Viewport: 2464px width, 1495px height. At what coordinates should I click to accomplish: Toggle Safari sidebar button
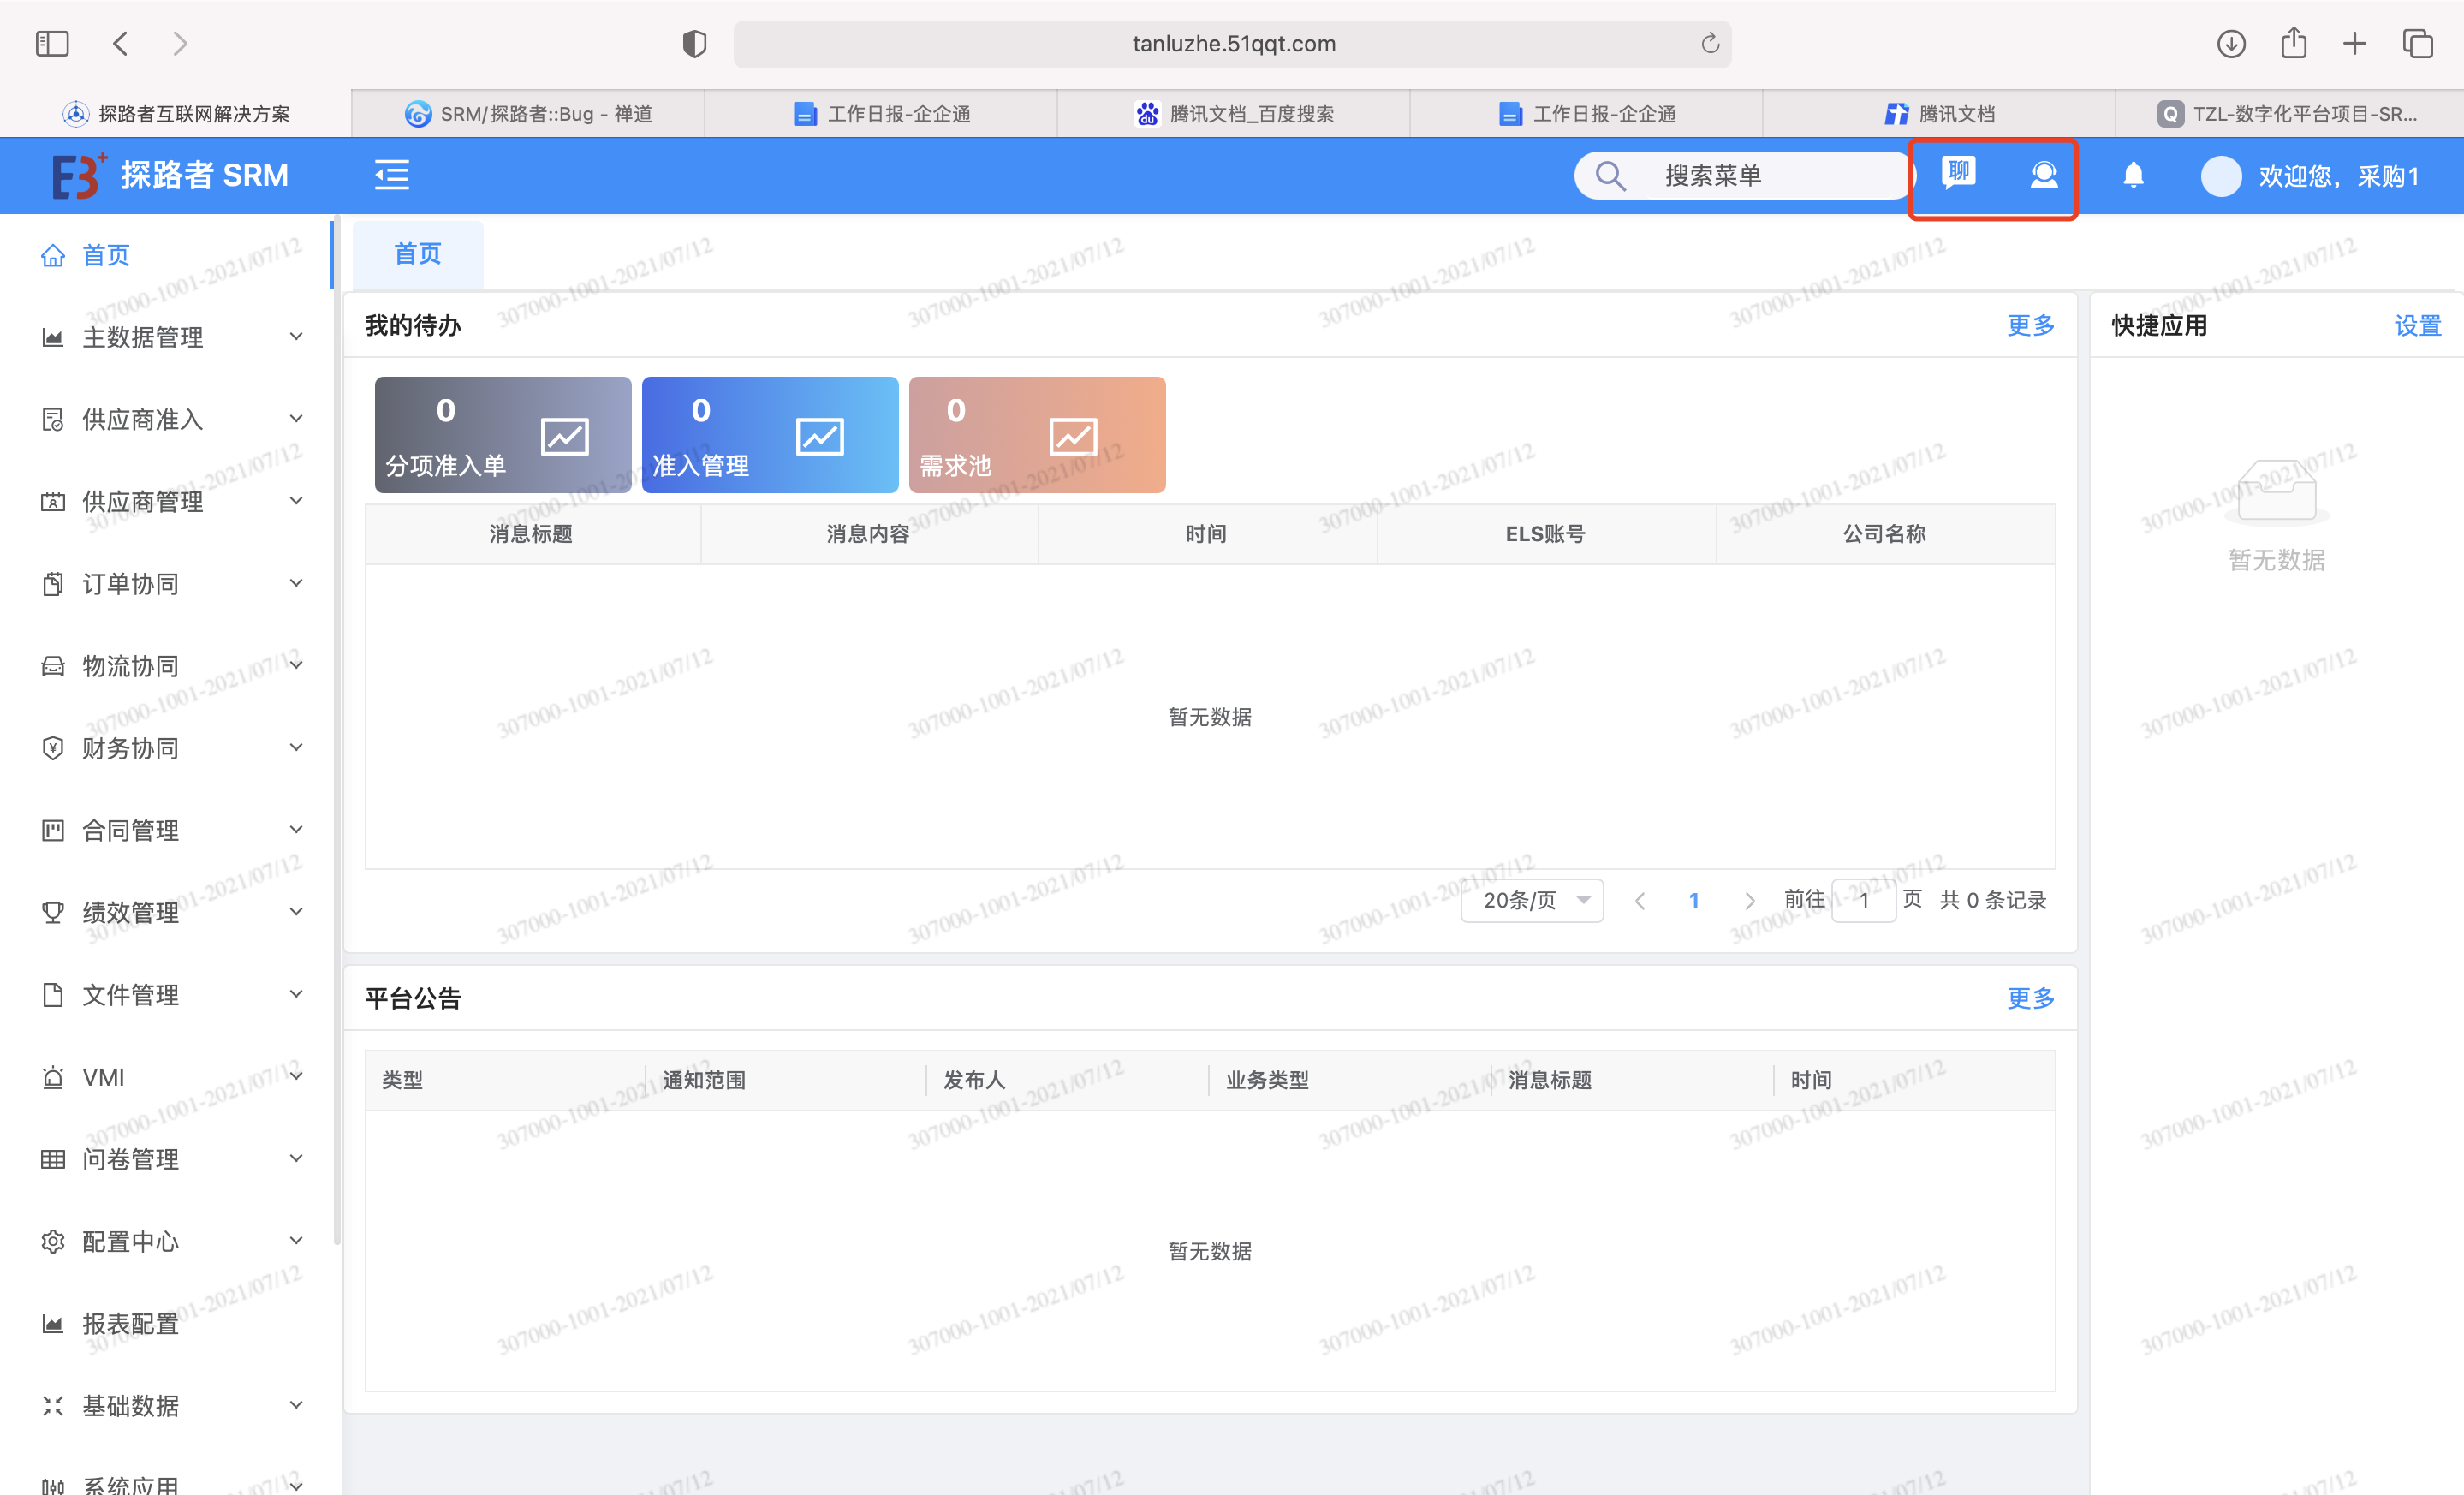coord(52,43)
